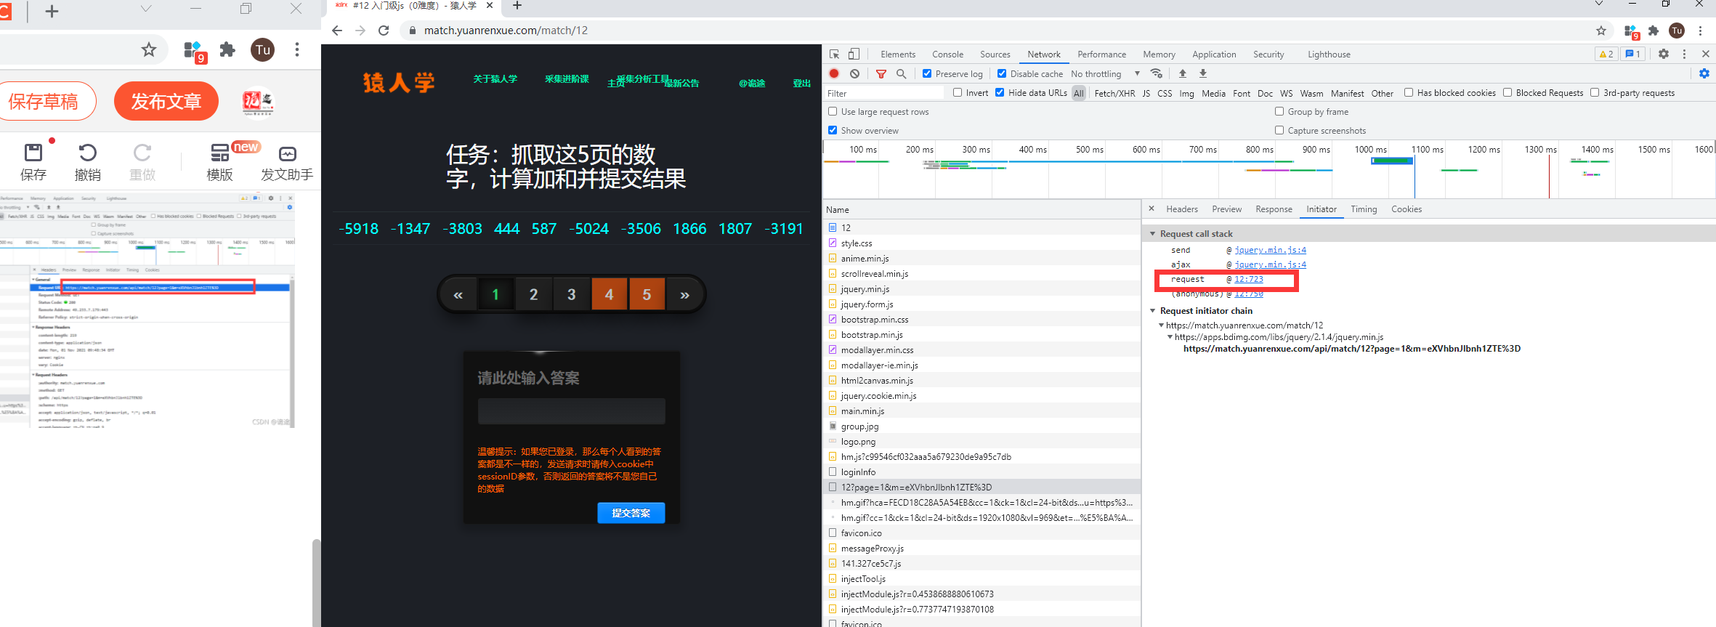Image resolution: width=1716 pixels, height=627 pixels.
Task: Click the next page » pagination arrow
Action: click(x=684, y=294)
